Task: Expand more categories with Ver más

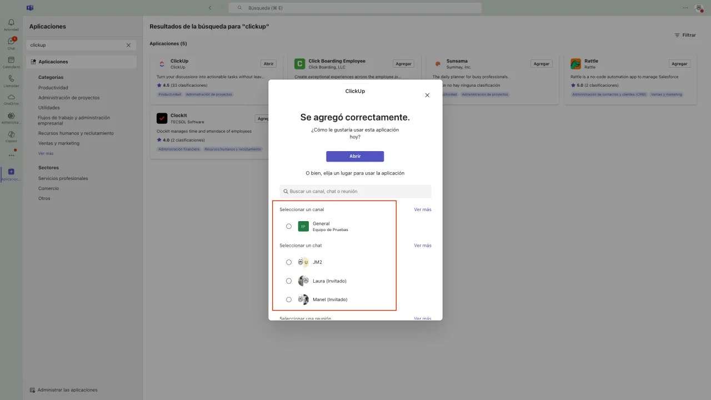Action: click(x=46, y=153)
